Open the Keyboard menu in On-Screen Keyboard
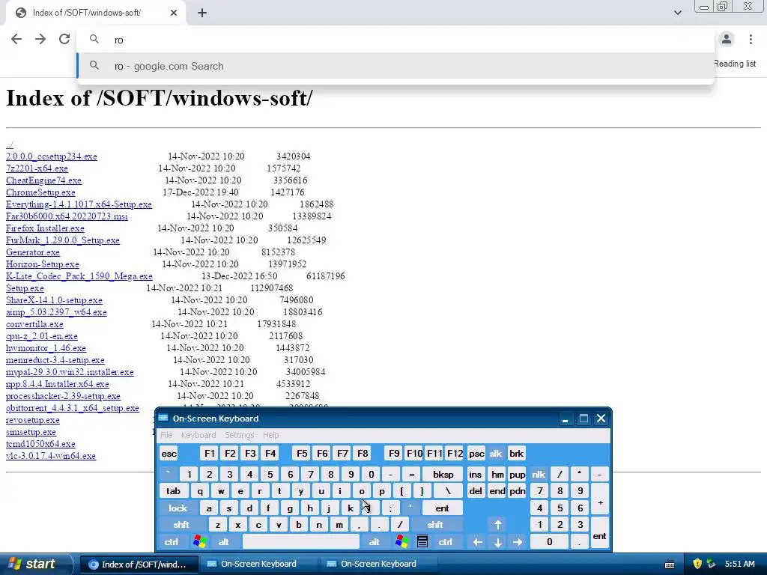This screenshot has height=575, width=767. point(198,435)
